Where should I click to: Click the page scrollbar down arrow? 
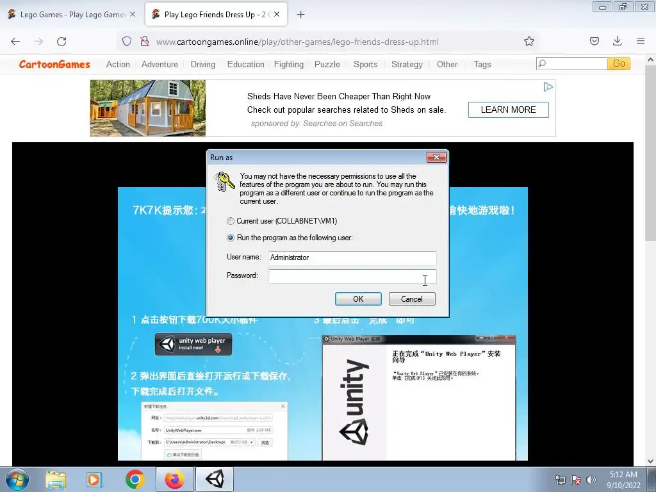[650, 461]
